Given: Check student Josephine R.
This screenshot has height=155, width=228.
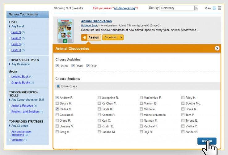Looking at the screenshot, I should pyautogui.click(x=99, y=98).
